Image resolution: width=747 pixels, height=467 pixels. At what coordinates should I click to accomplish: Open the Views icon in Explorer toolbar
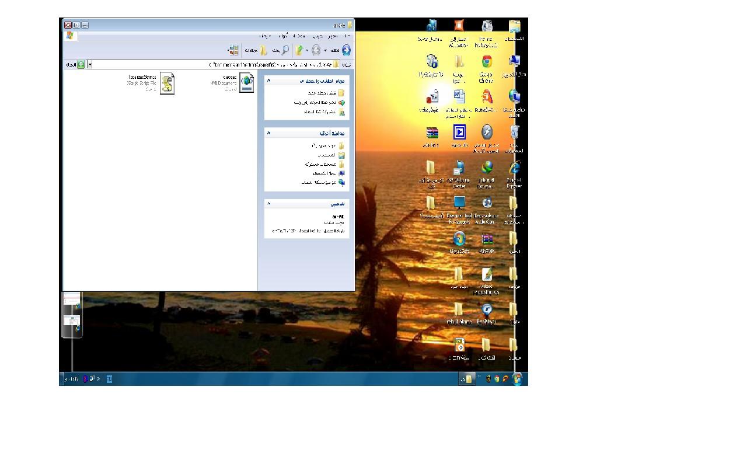pyautogui.click(x=234, y=50)
